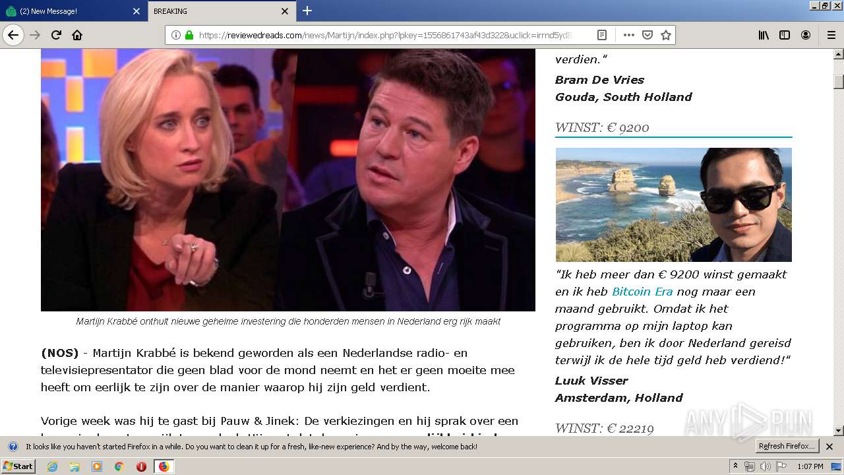Open the Firefox home page

pos(77,35)
